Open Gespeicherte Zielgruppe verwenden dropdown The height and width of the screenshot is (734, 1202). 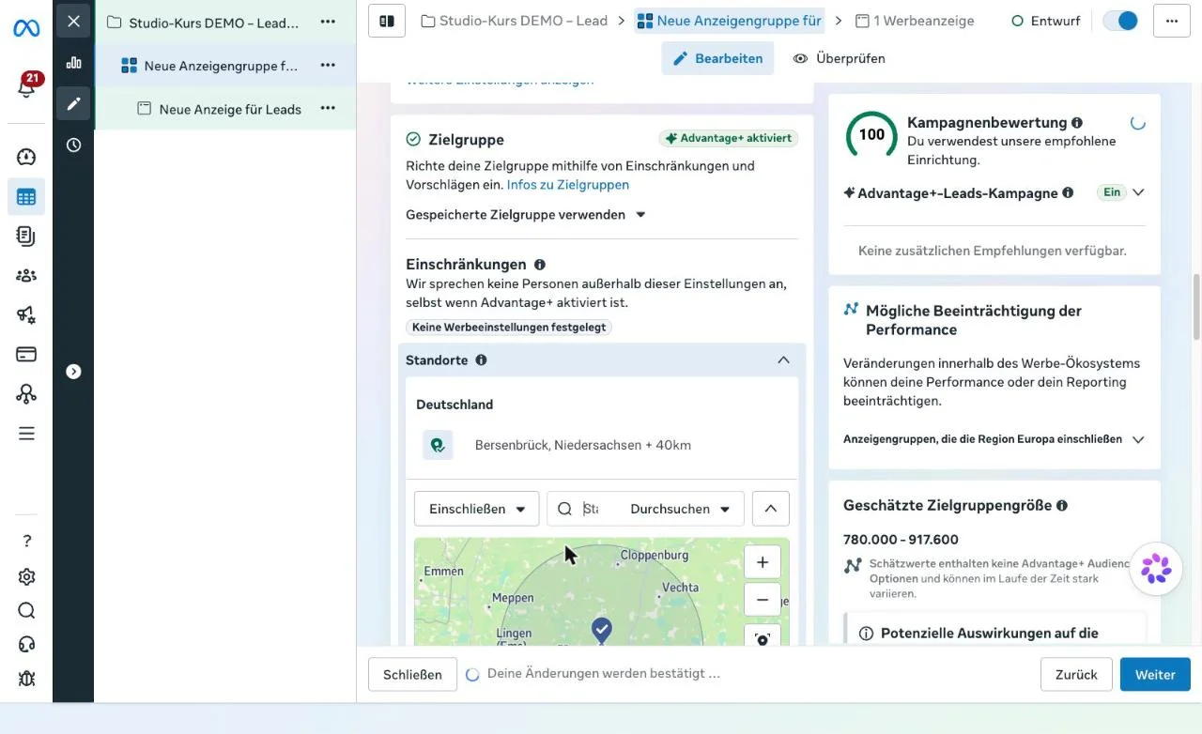pos(526,215)
